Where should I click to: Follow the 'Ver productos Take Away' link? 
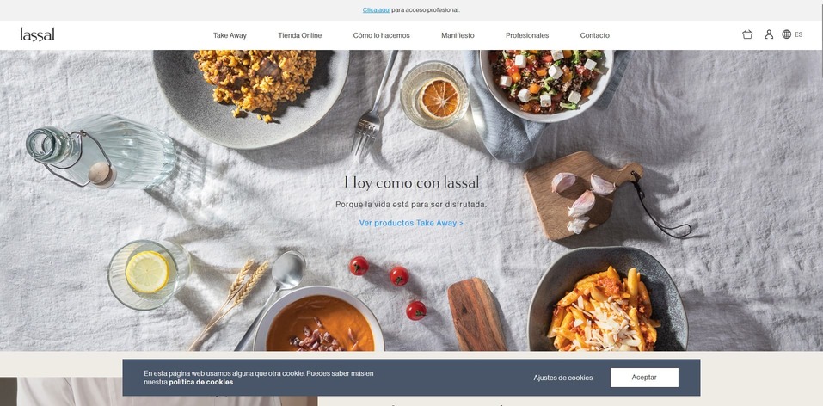411,223
